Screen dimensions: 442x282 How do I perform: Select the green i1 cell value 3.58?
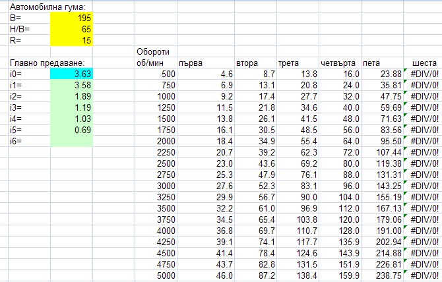click(71, 85)
